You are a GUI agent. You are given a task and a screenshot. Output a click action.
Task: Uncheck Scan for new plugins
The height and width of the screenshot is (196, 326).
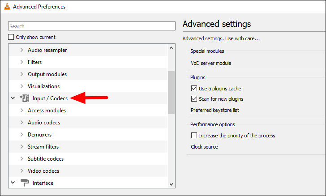(x=194, y=98)
